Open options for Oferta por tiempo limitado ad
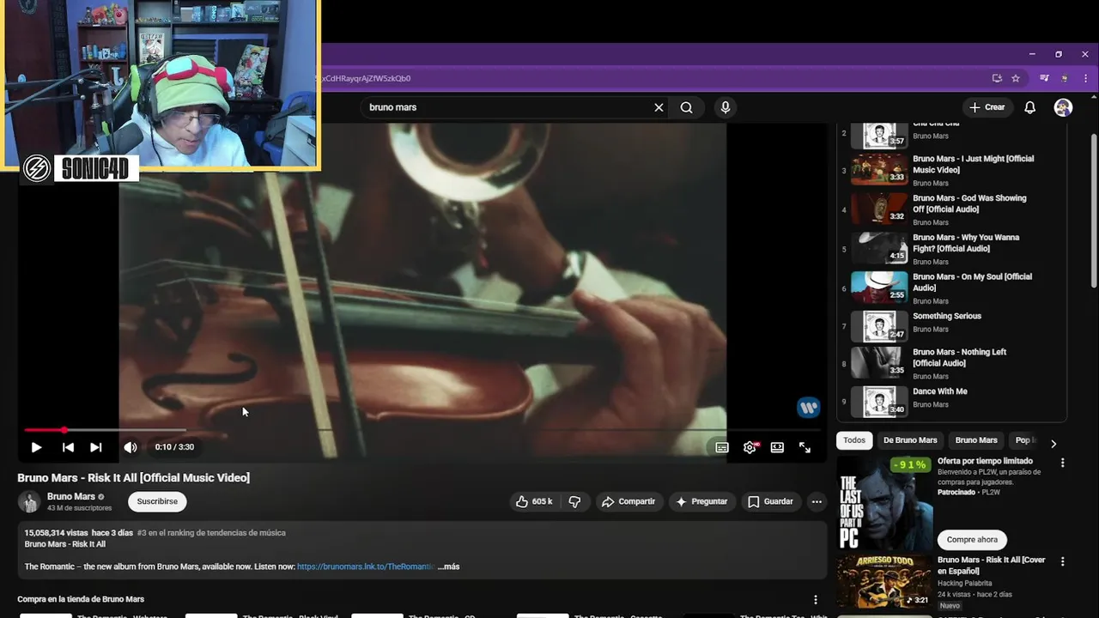This screenshot has height=618, width=1099. click(1062, 463)
